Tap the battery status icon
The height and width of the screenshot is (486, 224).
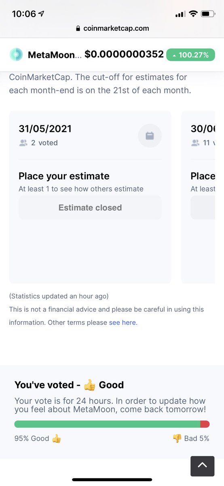[208, 14]
